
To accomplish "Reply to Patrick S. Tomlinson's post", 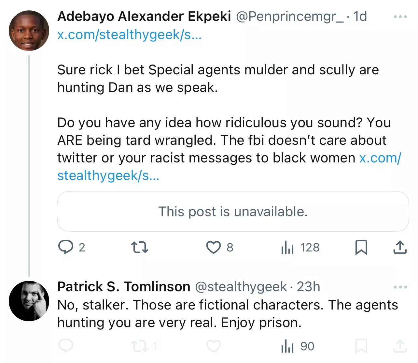I will point(66,346).
